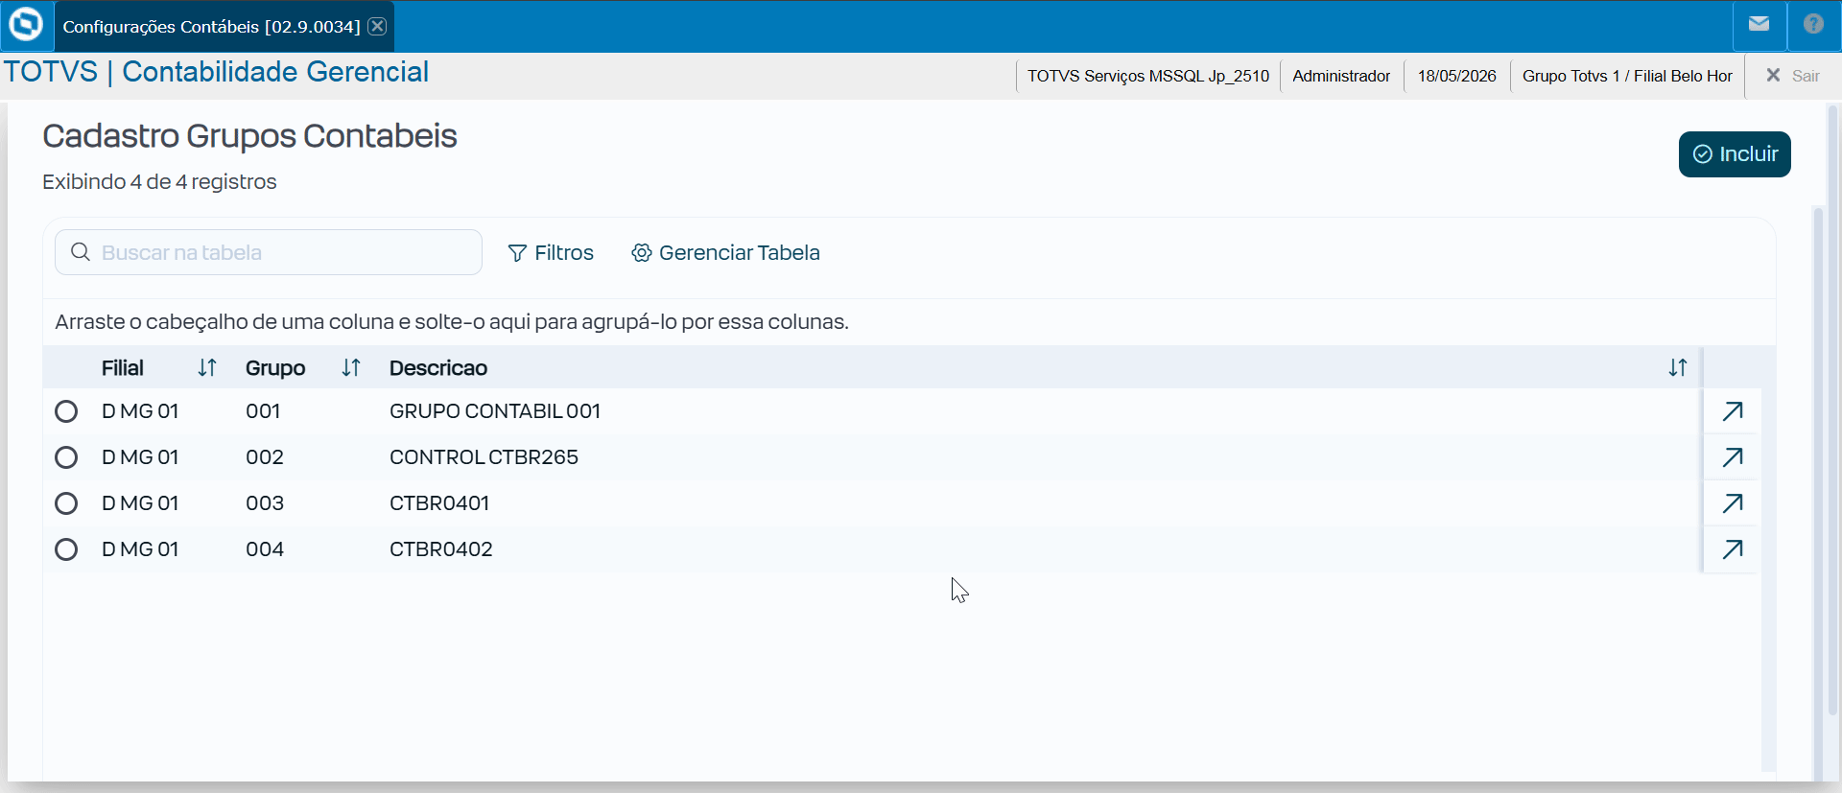
Task: Click Grupo Totvs 1 / Filial Belo Hor
Action: pos(1627,76)
